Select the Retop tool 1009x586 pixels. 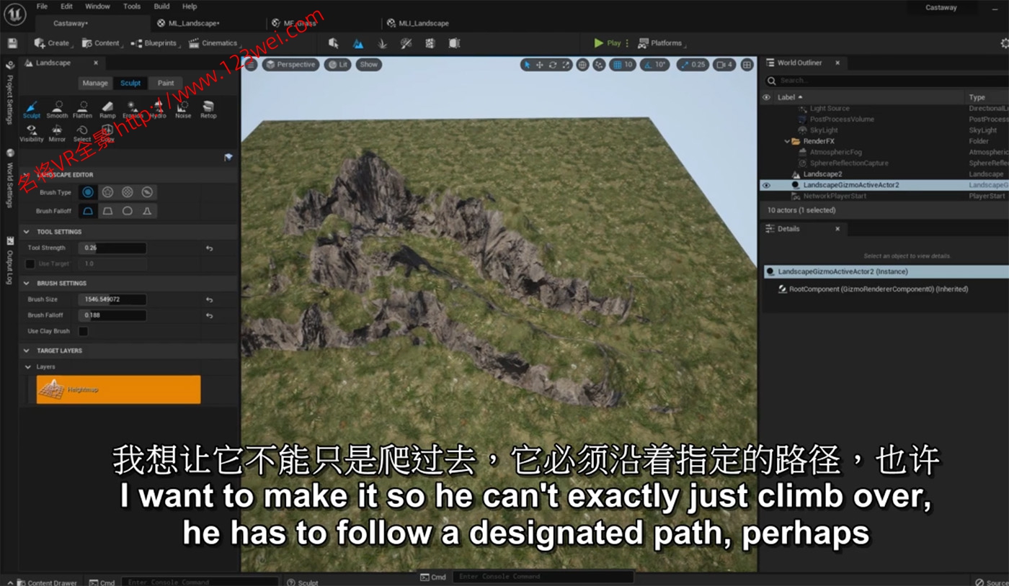208,109
